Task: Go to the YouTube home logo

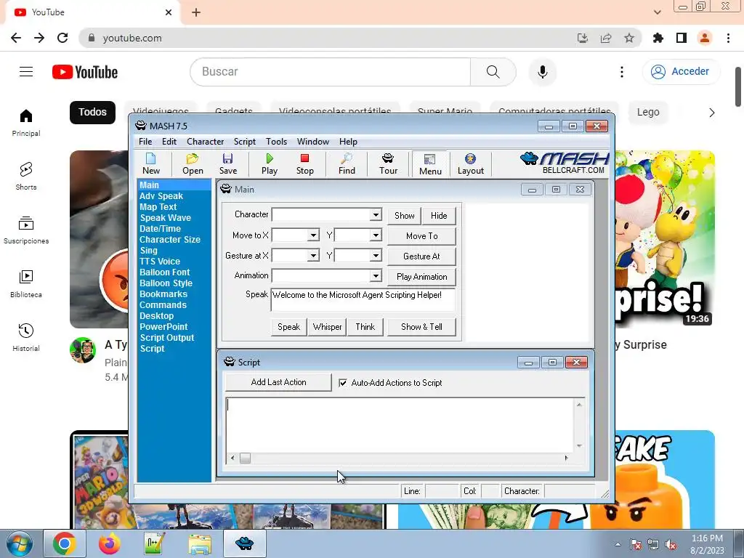Action: coord(85,72)
